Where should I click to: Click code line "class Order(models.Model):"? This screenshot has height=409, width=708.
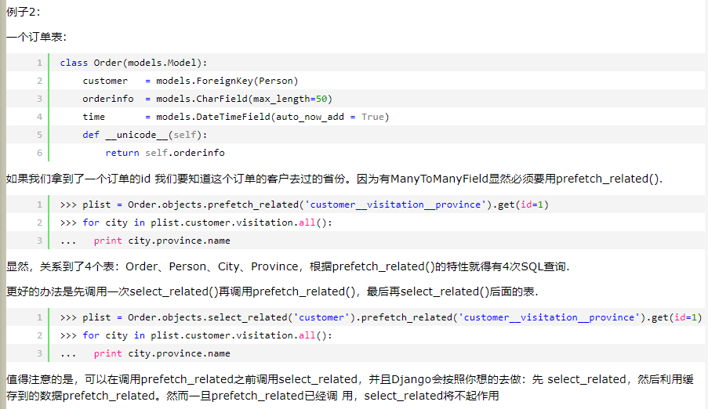pos(133,63)
